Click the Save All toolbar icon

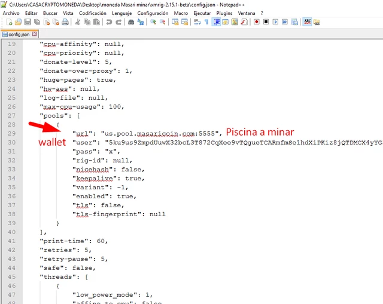tap(37, 22)
